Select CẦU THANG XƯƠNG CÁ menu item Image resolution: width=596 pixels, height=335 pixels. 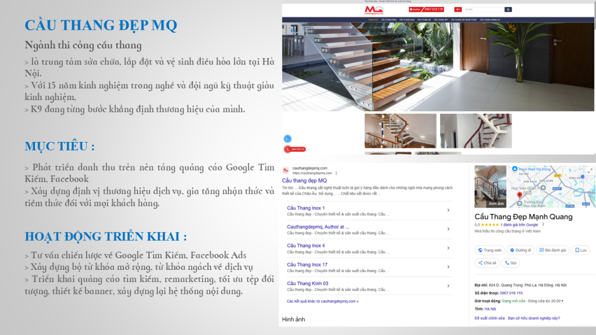(x=489, y=20)
